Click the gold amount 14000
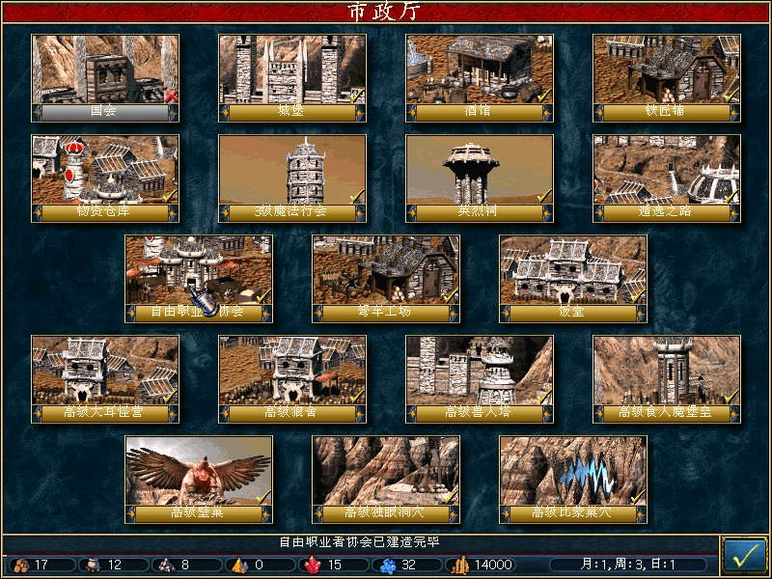Image resolution: width=772 pixels, height=579 pixels. click(493, 565)
